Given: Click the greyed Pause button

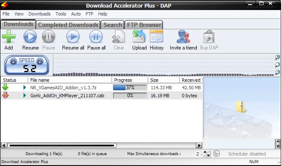Looking at the screenshot, I should pos(49,36).
